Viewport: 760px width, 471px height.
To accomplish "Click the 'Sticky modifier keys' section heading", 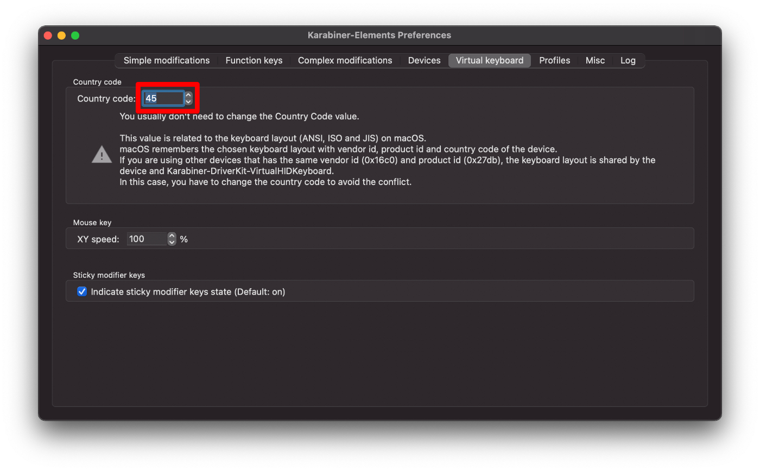I will (109, 275).
